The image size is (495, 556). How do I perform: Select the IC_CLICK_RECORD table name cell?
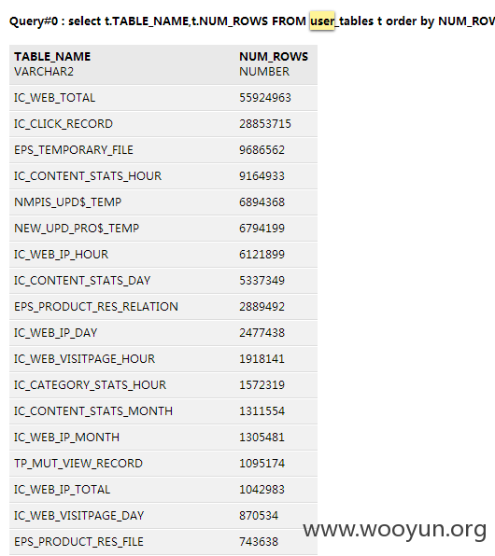64,124
